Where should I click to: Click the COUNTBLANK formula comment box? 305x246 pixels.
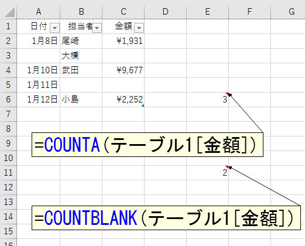pyautogui.click(x=166, y=218)
